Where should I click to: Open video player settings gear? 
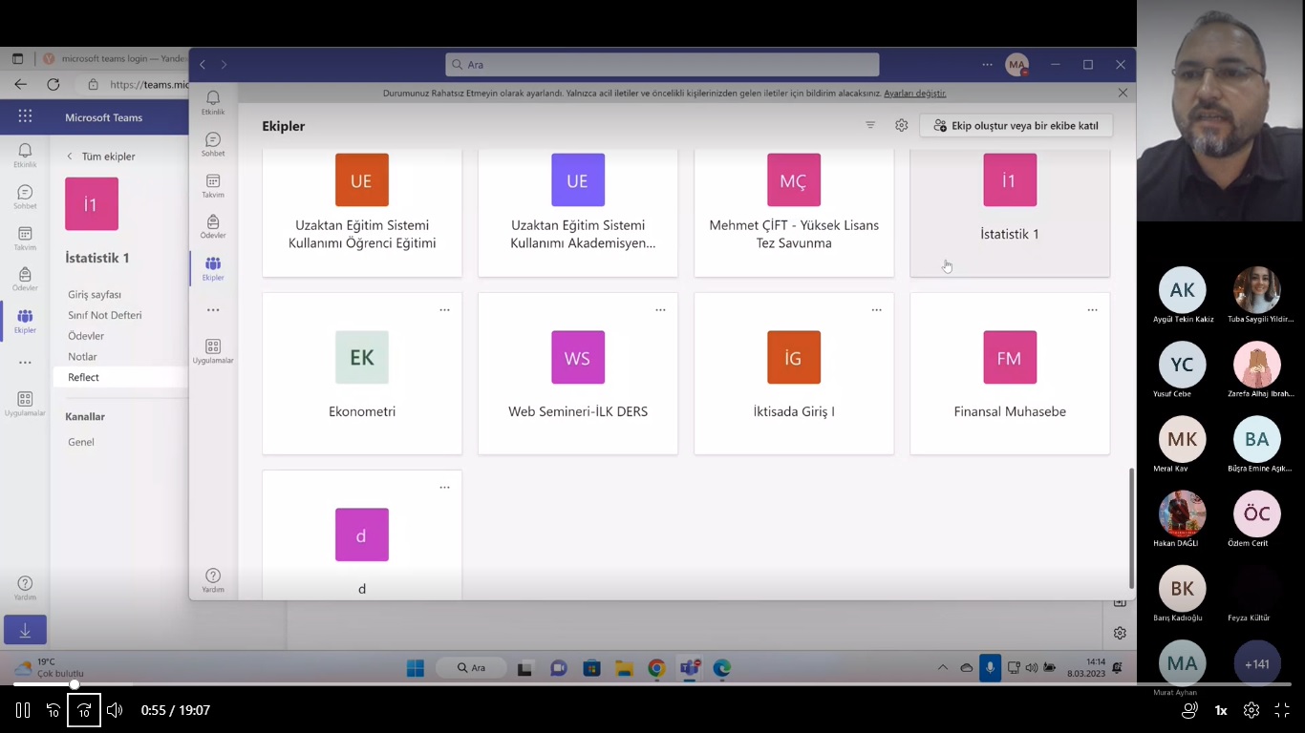pyautogui.click(x=1251, y=710)
